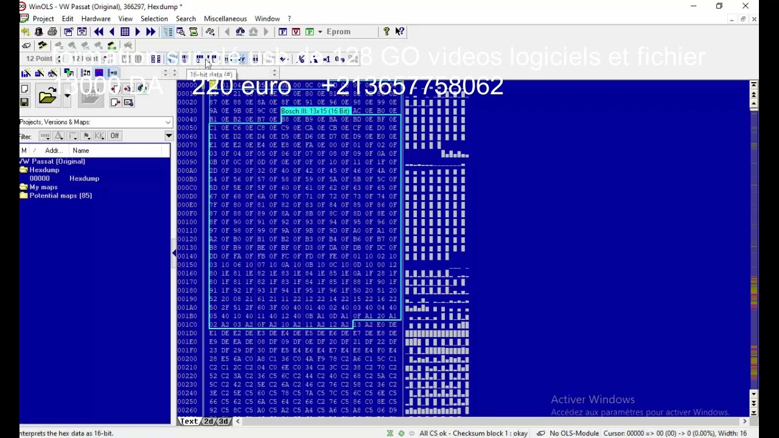779x438 pixels.
Task: Go to previous map with single left arrow
Action: pyautogui.click(x=111, y=32)
